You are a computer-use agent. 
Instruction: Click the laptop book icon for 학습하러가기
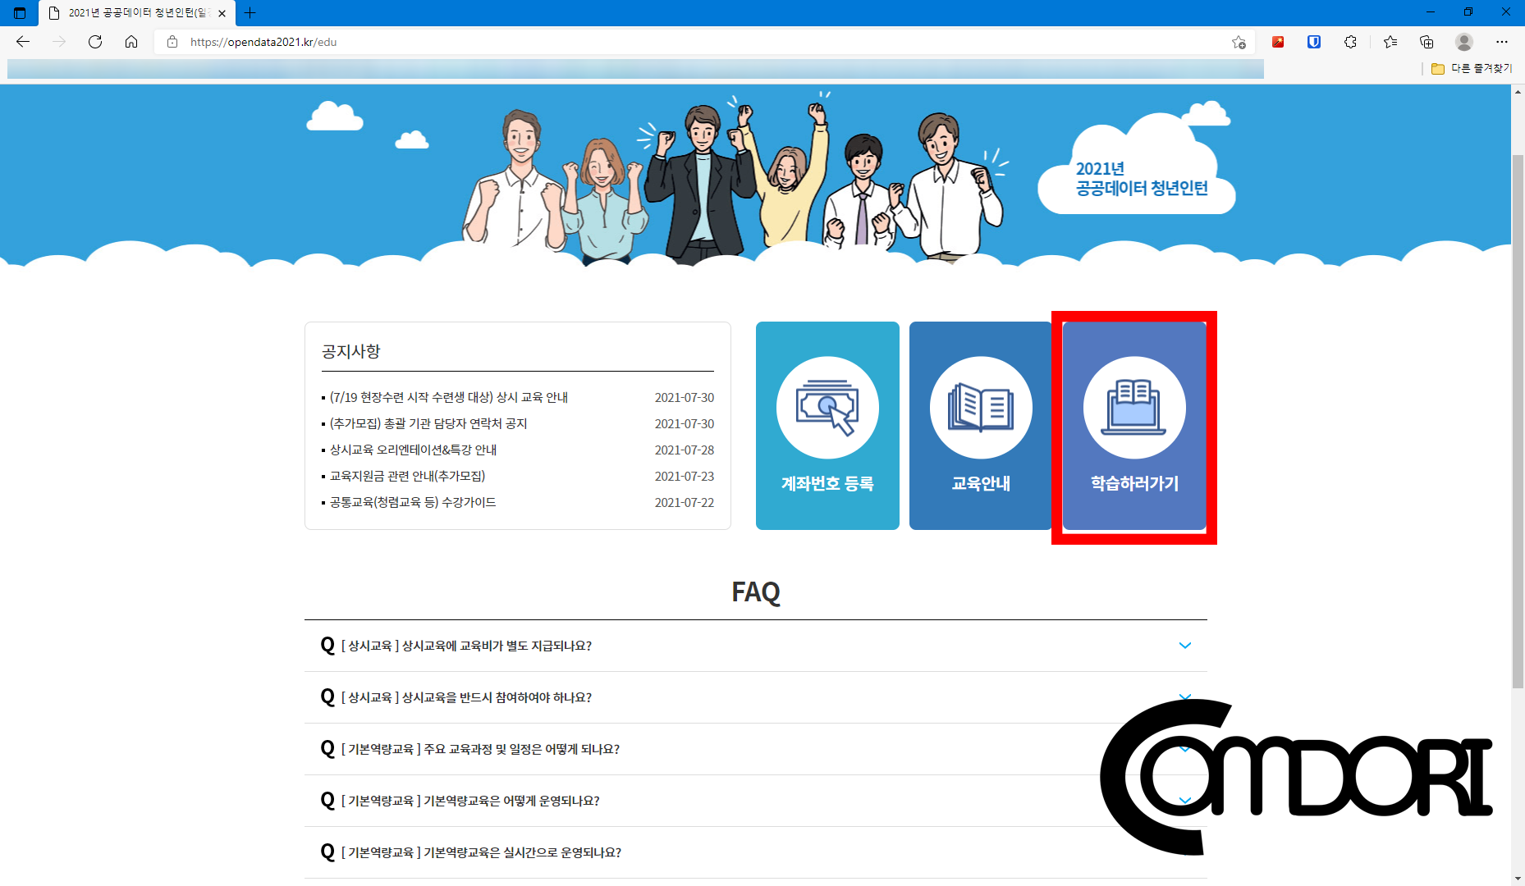[1134, 408]
